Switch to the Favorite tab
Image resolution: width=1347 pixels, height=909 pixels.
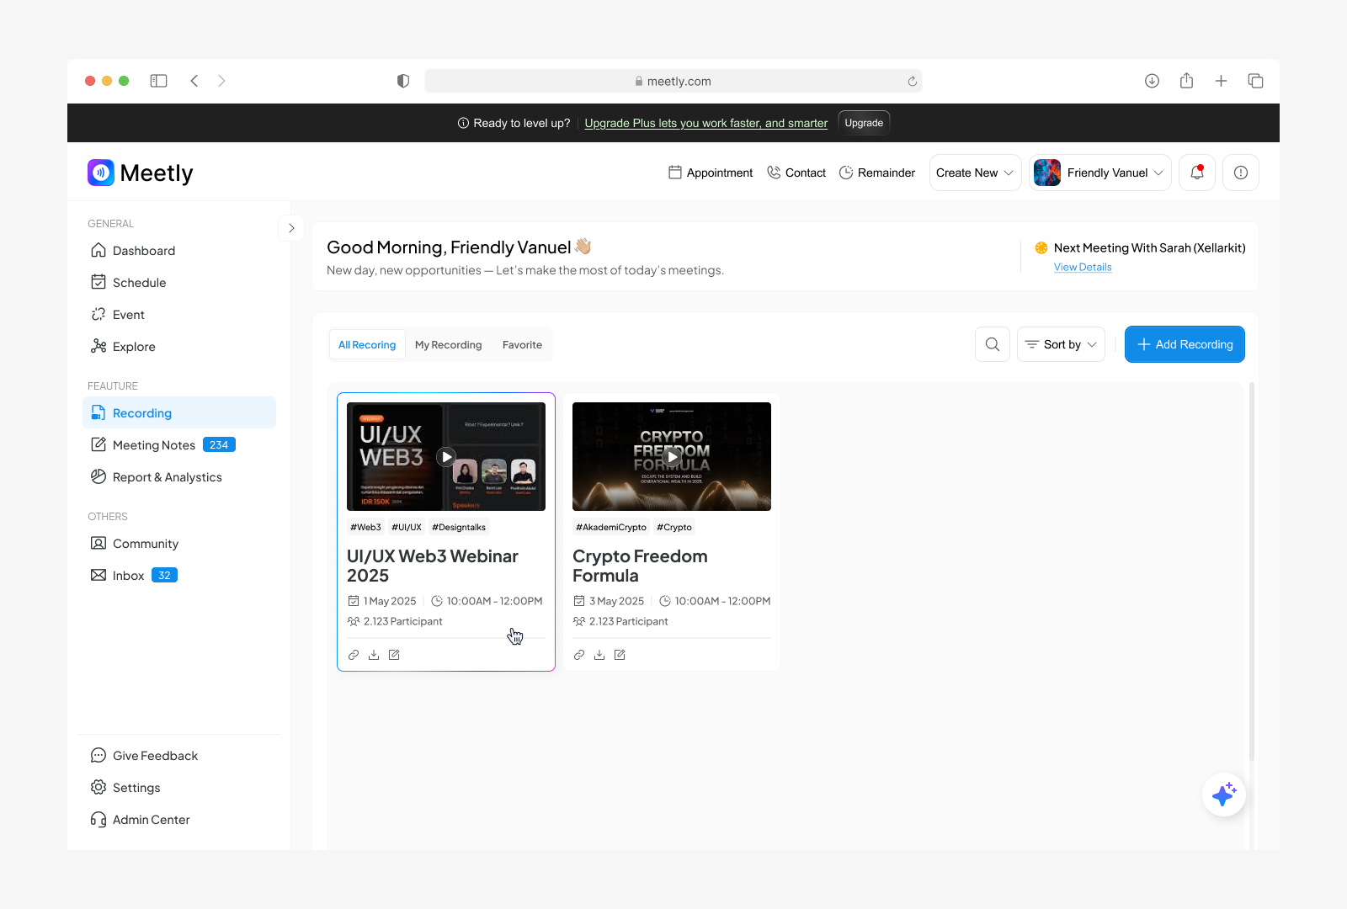coord(521,344)
